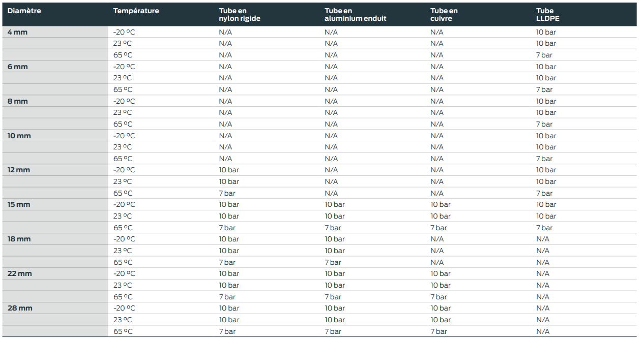Click the Tube LLDPE header
Screen dimensions: 640x340
(x=548, y=15)
